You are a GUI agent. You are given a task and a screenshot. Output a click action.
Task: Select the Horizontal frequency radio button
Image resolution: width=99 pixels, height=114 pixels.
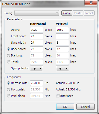(9, 89)
